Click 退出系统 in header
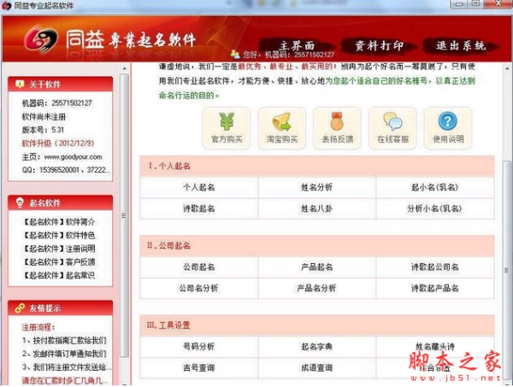 click(461, 45)
